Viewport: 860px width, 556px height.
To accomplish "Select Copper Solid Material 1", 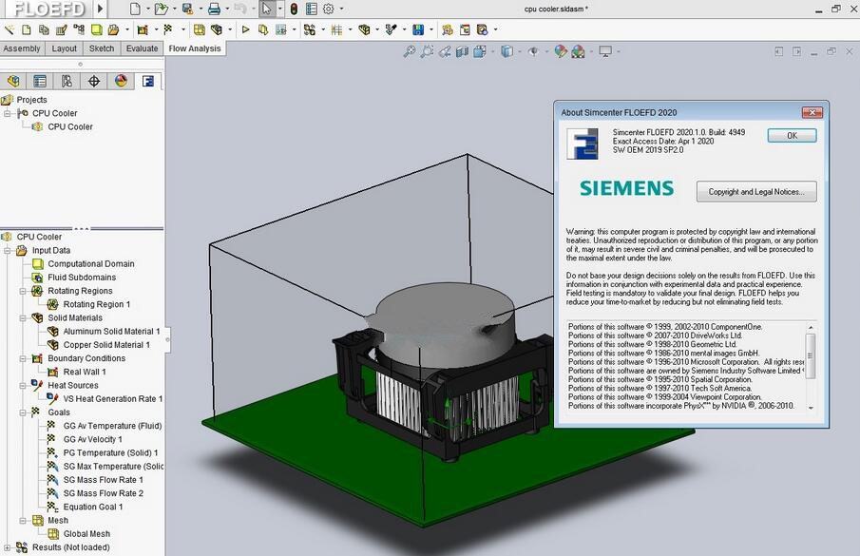I will click(x=106, y=345).
